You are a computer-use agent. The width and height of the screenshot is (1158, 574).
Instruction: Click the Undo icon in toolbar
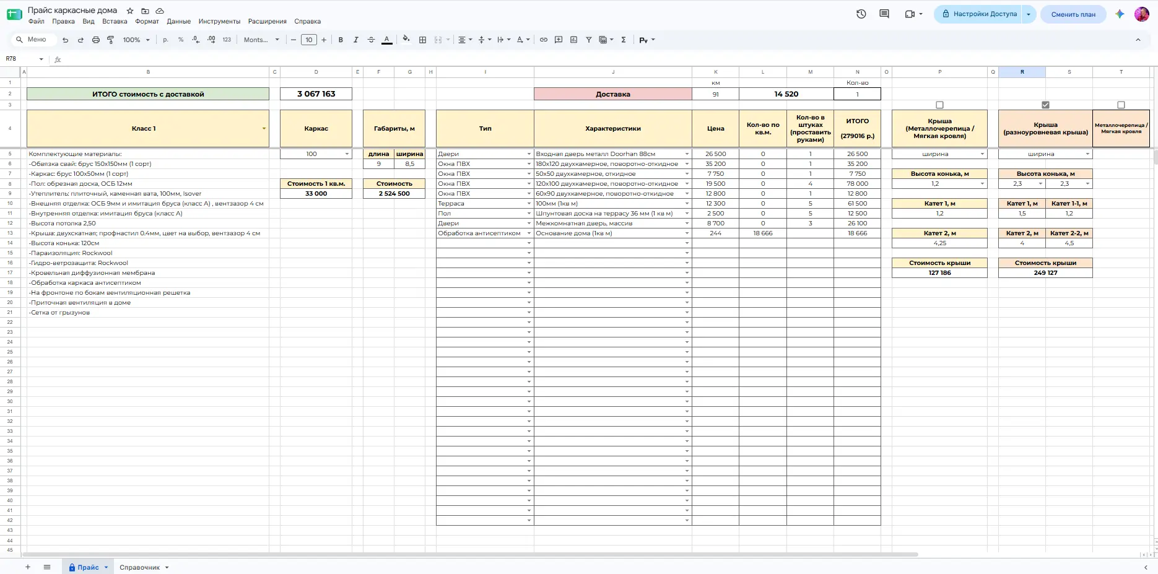point(65,40)
